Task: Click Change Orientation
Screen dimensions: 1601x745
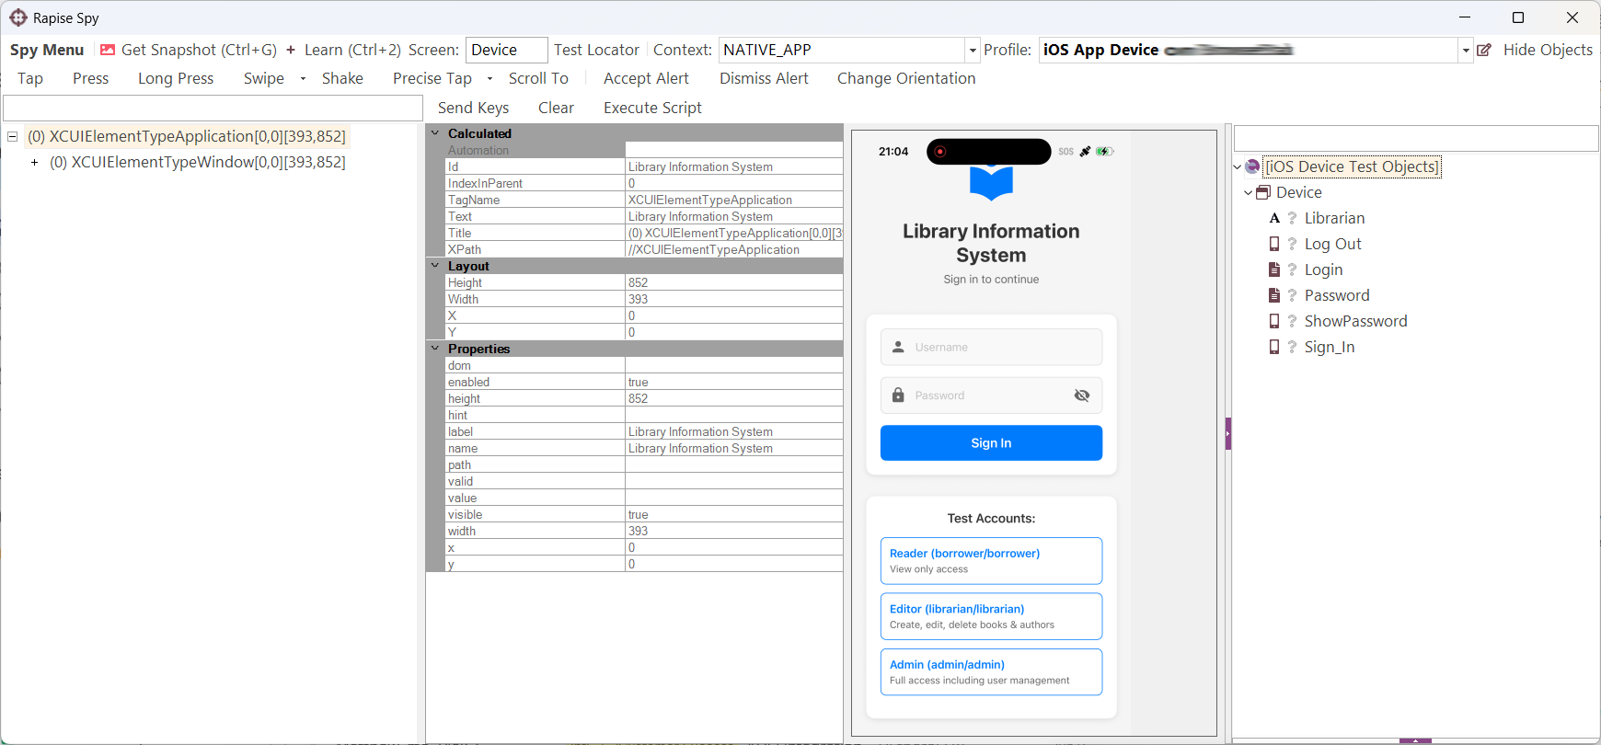Action: tap(906, 79)
